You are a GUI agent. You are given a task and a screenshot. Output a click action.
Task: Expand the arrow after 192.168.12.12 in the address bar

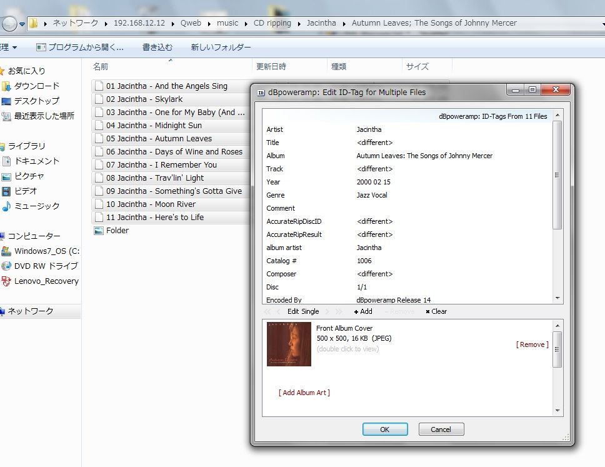[x=172, y=24]
